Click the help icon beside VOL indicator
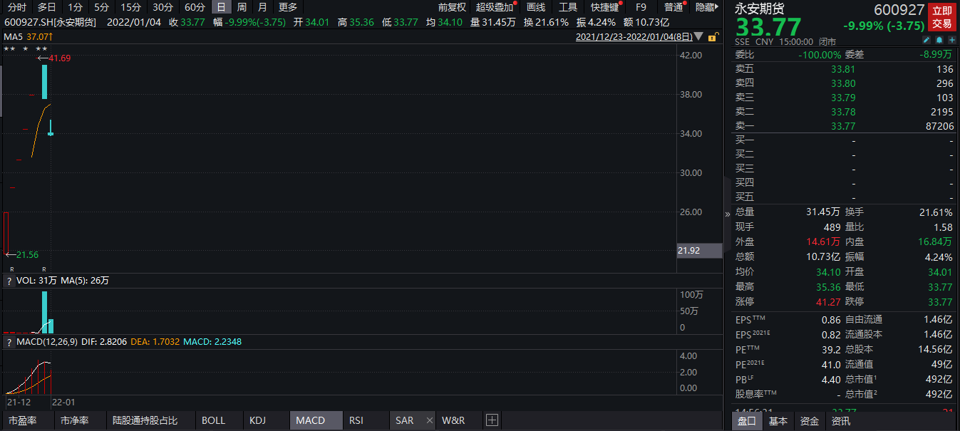This screenshot has height=431, width=960. tap(9, 281)
